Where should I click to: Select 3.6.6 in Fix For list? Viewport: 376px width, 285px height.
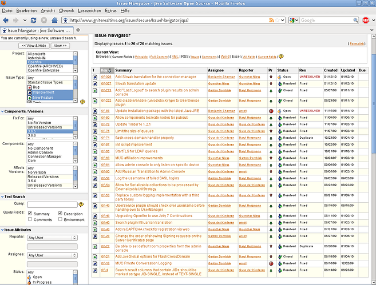(31, 135)
